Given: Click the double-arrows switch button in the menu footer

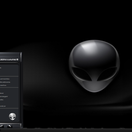Looking at the screenshot, I should coord(2,126).
